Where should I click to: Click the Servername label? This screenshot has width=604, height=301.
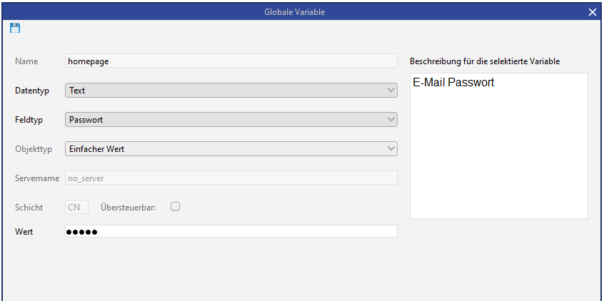pos(37,178)
